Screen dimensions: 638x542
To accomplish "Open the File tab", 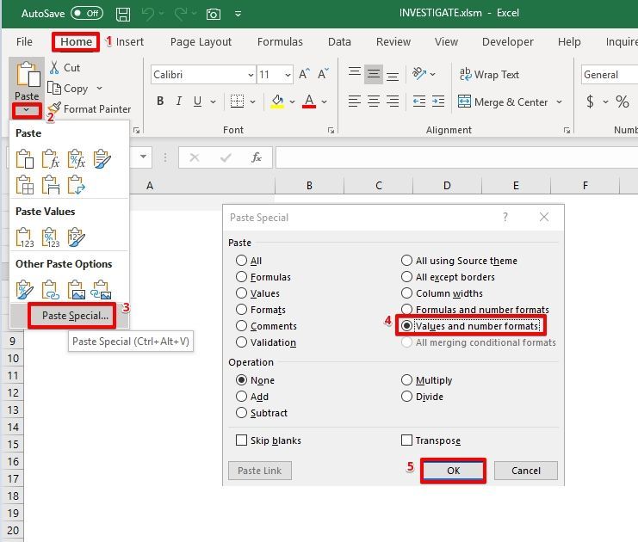I will click(x=24, y=41).
